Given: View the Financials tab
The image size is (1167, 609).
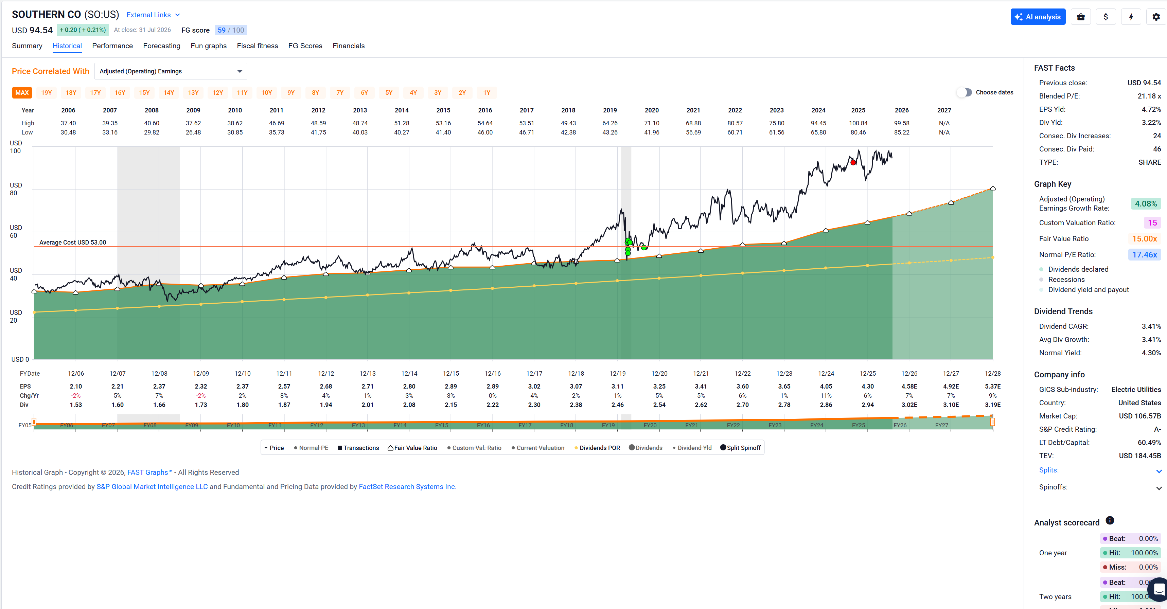Looking at the screenshot, I should pyautogui.click(x=348, y=46).
